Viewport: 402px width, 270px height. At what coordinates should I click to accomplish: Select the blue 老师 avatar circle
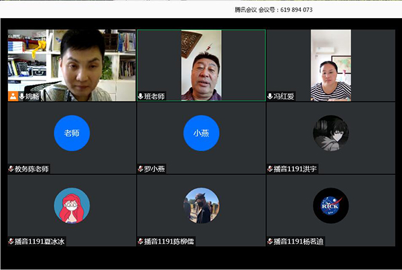[72, 133]
